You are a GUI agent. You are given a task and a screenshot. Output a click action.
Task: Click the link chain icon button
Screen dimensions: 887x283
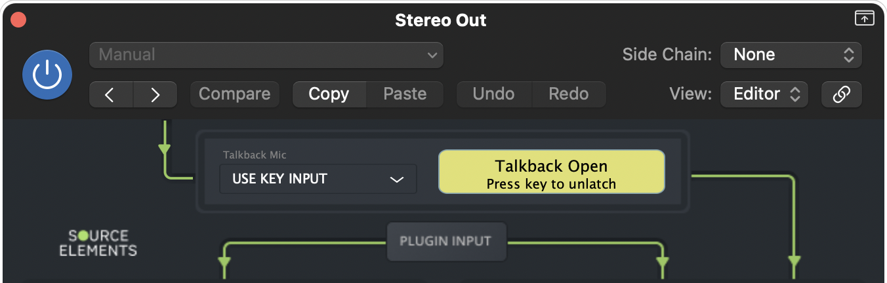pos(841,94)
